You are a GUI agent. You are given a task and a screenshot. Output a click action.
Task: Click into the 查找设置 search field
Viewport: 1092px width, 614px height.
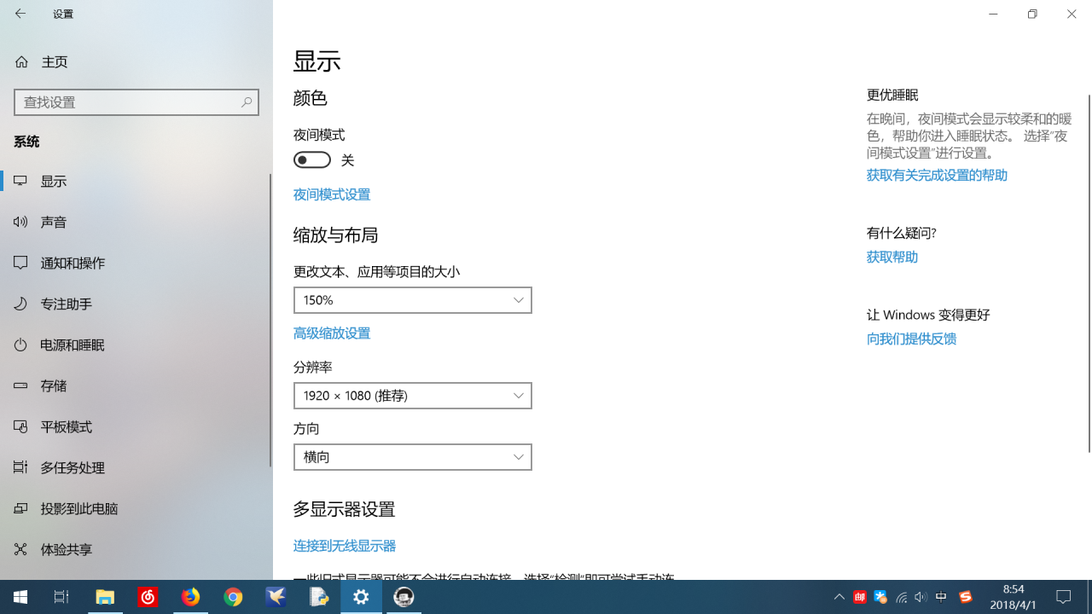tap(136, 102)
